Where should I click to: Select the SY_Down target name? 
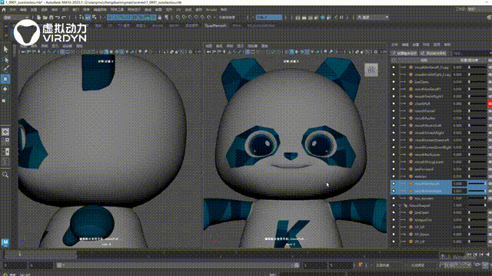point(422,235)
